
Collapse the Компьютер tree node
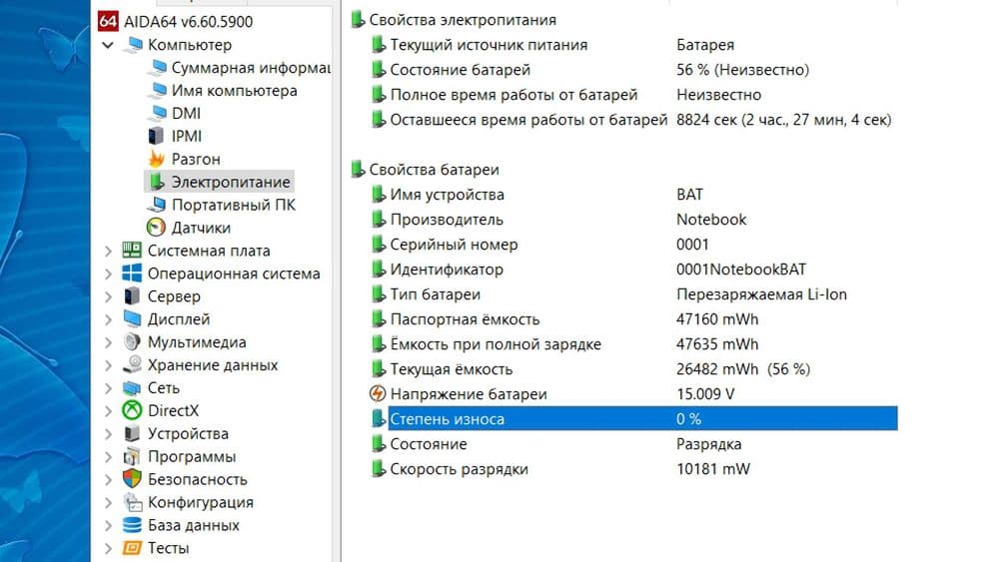coord(108,45)
